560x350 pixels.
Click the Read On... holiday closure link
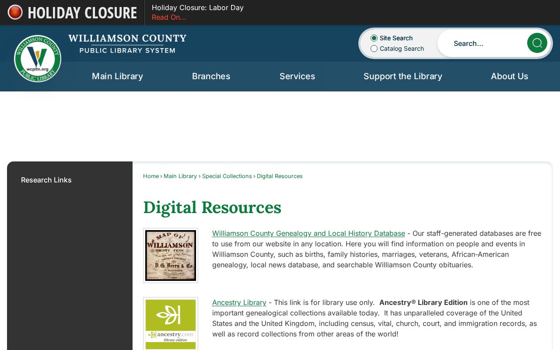coord(169,17)
